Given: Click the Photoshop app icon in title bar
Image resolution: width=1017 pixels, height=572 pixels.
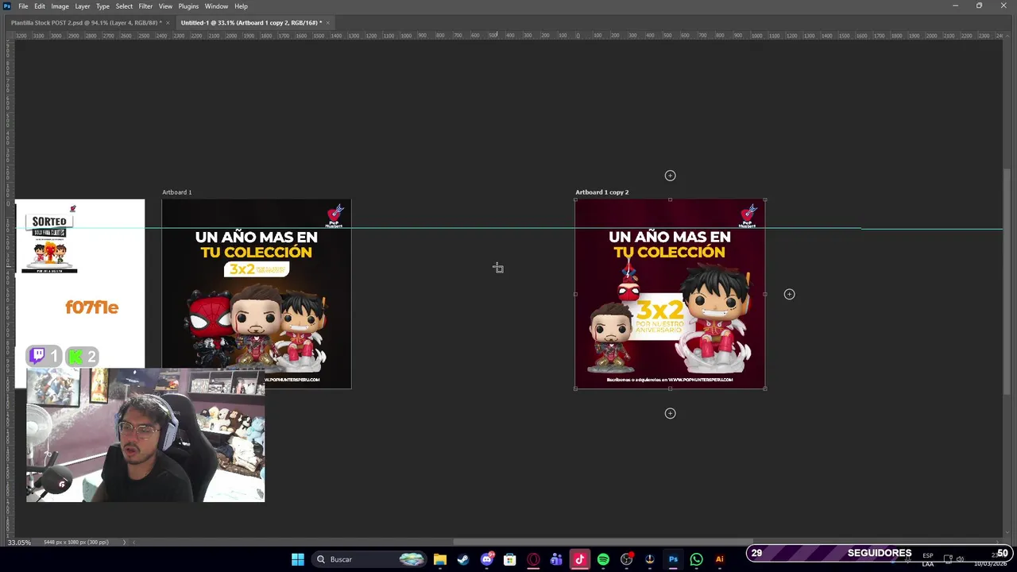Looking at the screenshot, I should point(7,6).
